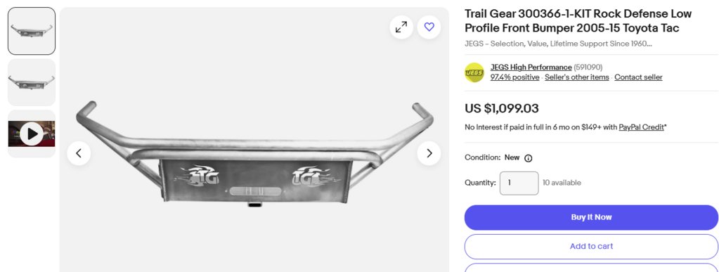Image resolution: width=719 pixels, height=272 pixels.
Task: Open Seller's other items link
Action: pyautogui.click(x=577, y=77)
